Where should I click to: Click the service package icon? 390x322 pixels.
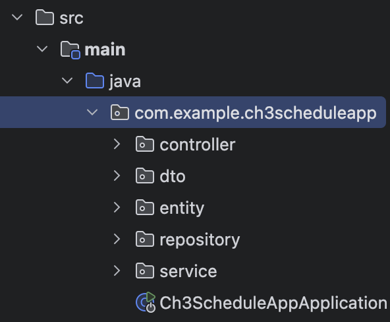[x=145, y=271]
